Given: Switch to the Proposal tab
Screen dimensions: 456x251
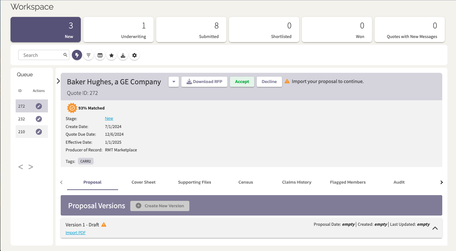Looking at the screenshot, I should tap(93, 182).
